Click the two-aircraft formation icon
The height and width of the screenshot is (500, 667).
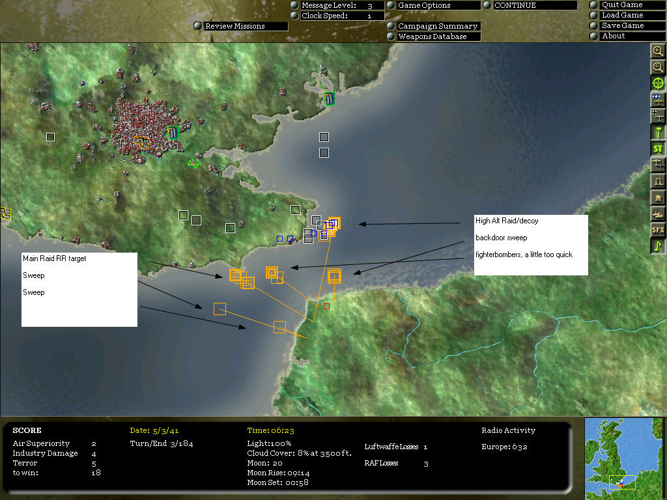(658, 165)
